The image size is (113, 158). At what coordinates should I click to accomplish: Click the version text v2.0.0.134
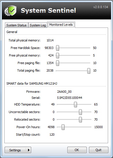[x=101, y=7]
